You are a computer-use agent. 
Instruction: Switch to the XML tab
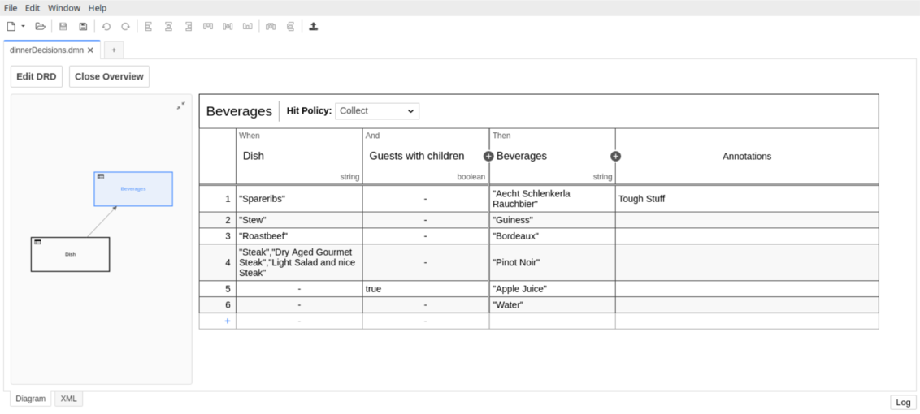tap(68, 399)
